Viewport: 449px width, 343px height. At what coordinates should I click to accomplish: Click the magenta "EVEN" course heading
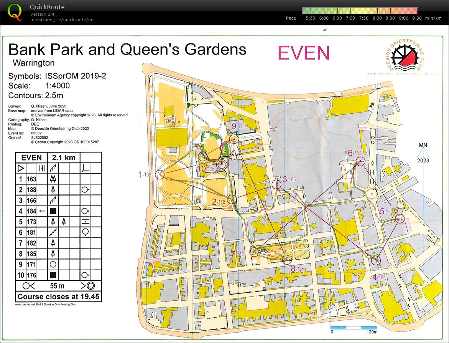pos(304,53)
